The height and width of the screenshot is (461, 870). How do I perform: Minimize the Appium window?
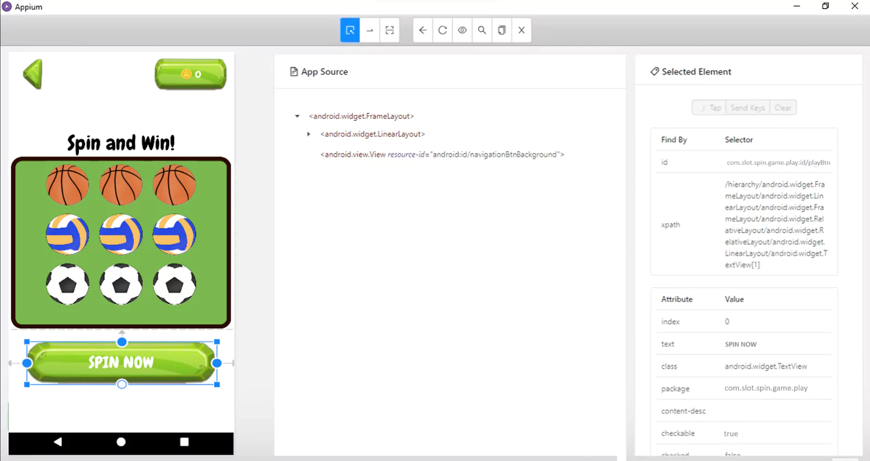[x=797, y=7]
